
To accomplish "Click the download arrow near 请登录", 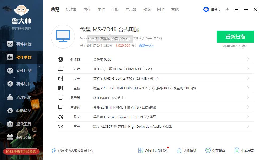I will (x=227, y=9).
